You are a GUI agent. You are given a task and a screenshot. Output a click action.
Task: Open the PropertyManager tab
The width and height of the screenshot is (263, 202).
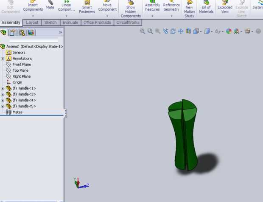coord(13,32)
